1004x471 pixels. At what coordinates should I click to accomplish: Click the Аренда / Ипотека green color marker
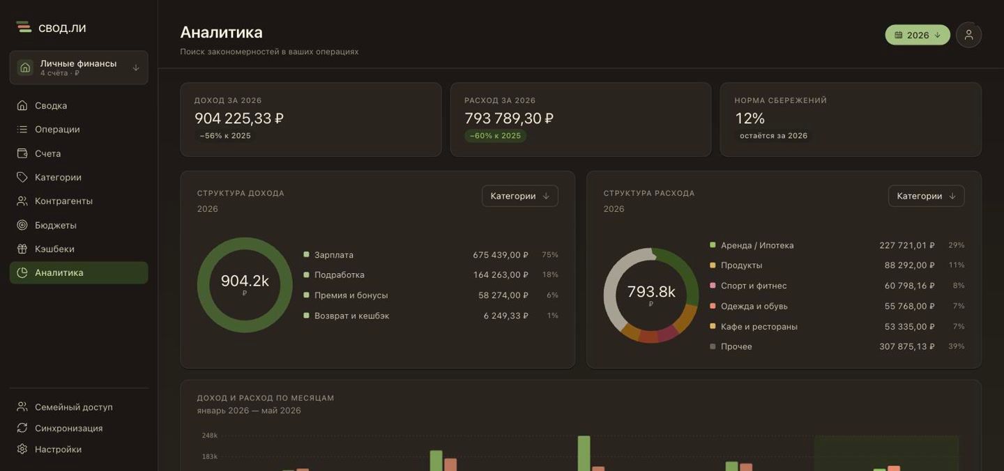click(x=713, y=245)
